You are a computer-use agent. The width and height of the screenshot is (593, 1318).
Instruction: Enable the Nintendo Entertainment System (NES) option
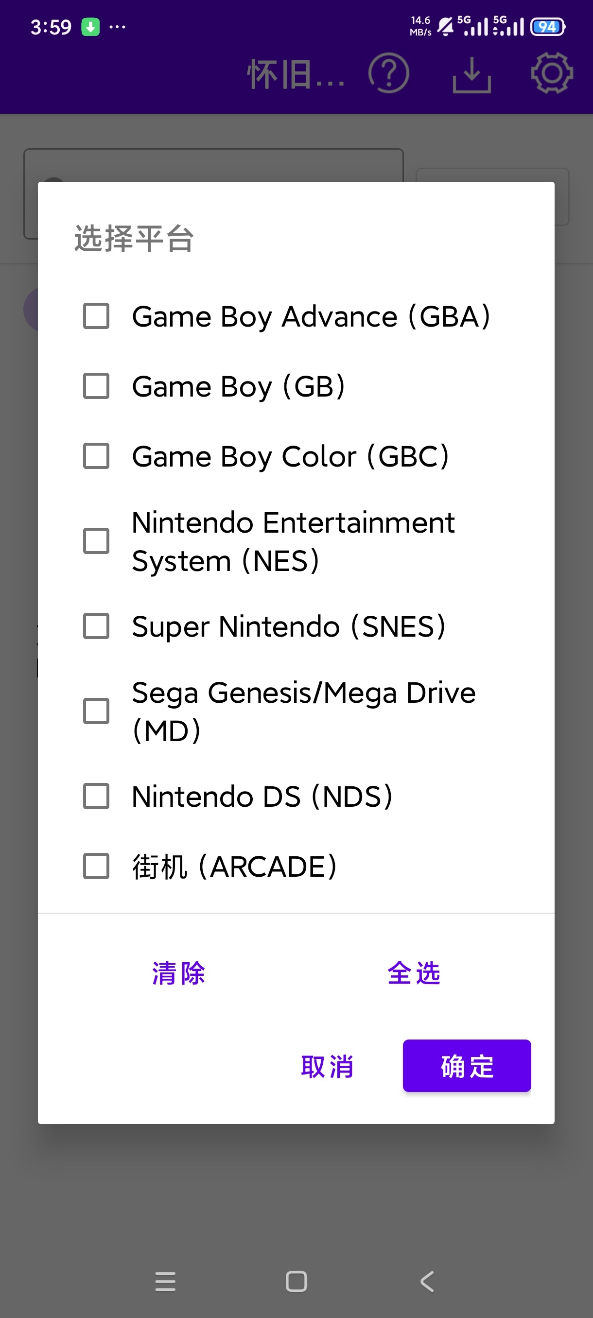96,541
